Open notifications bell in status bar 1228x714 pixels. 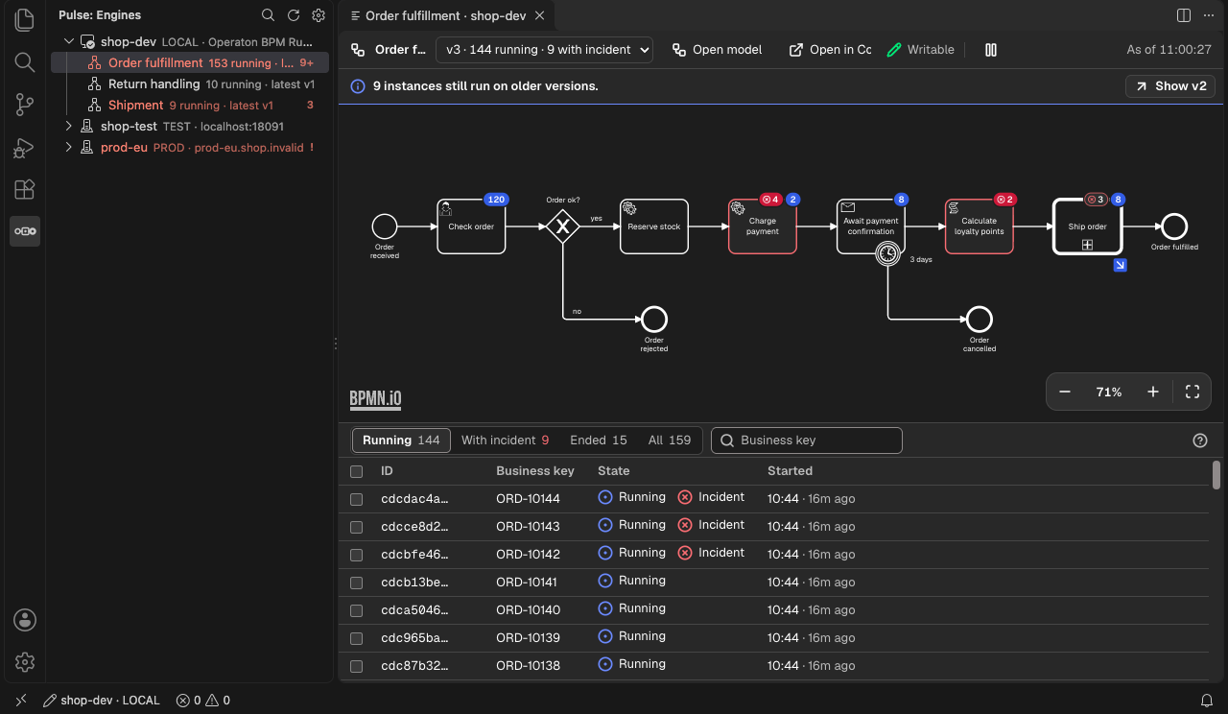click(1207, 701)
